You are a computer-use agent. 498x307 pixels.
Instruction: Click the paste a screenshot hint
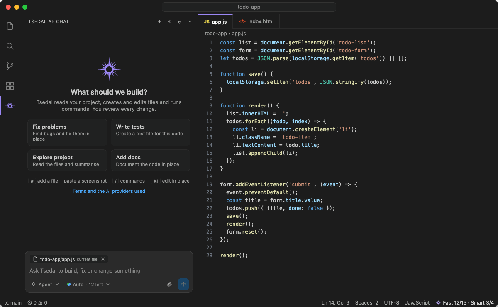(85, 181)
